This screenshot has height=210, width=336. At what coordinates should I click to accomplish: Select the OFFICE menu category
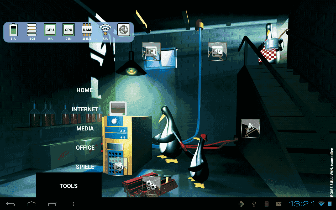click(x=85, y=148)
